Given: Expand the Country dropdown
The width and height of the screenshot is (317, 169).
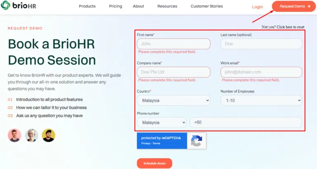Looking at the screenshot, I should click(x=173, y=100).
